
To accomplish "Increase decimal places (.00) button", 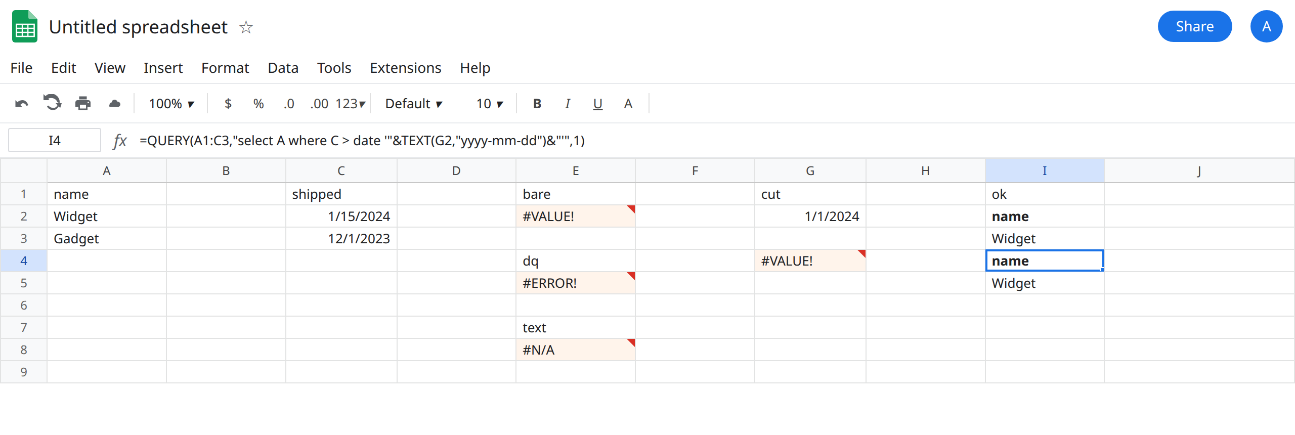I will (319, 104).
